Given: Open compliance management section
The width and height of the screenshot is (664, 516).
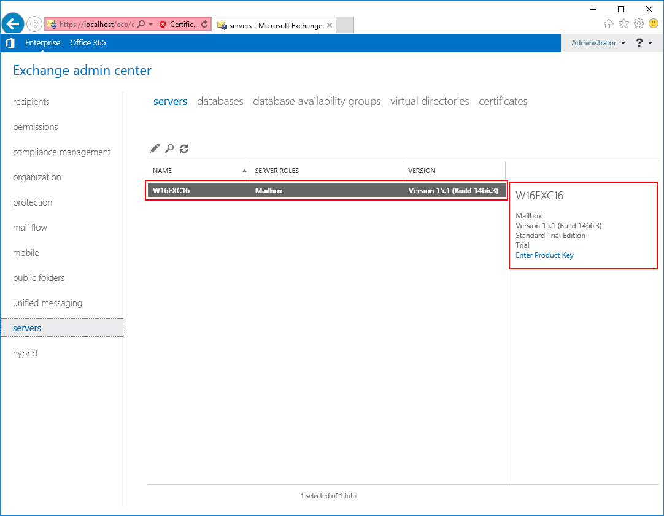Looking at the screenshot, I should coord(61,152).
